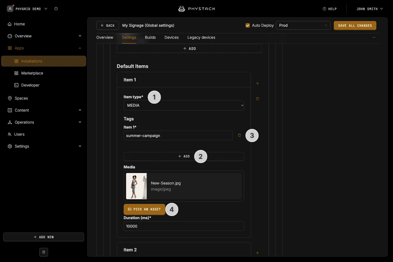Move Item 1 down with arrow icon
The height and width of the screenshot is (262, 393).
click(257, 83)
